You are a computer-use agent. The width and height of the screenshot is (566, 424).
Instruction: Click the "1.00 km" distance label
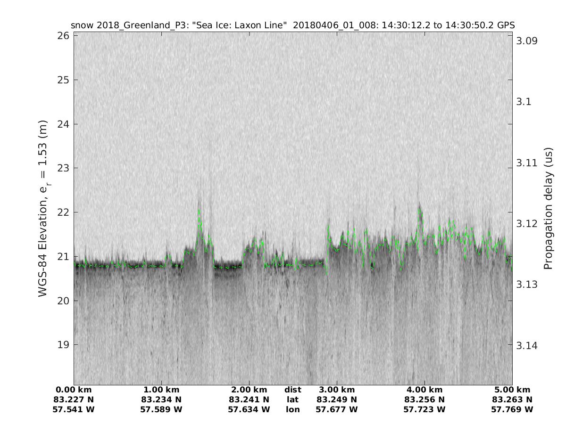click(x=161, y=390)
